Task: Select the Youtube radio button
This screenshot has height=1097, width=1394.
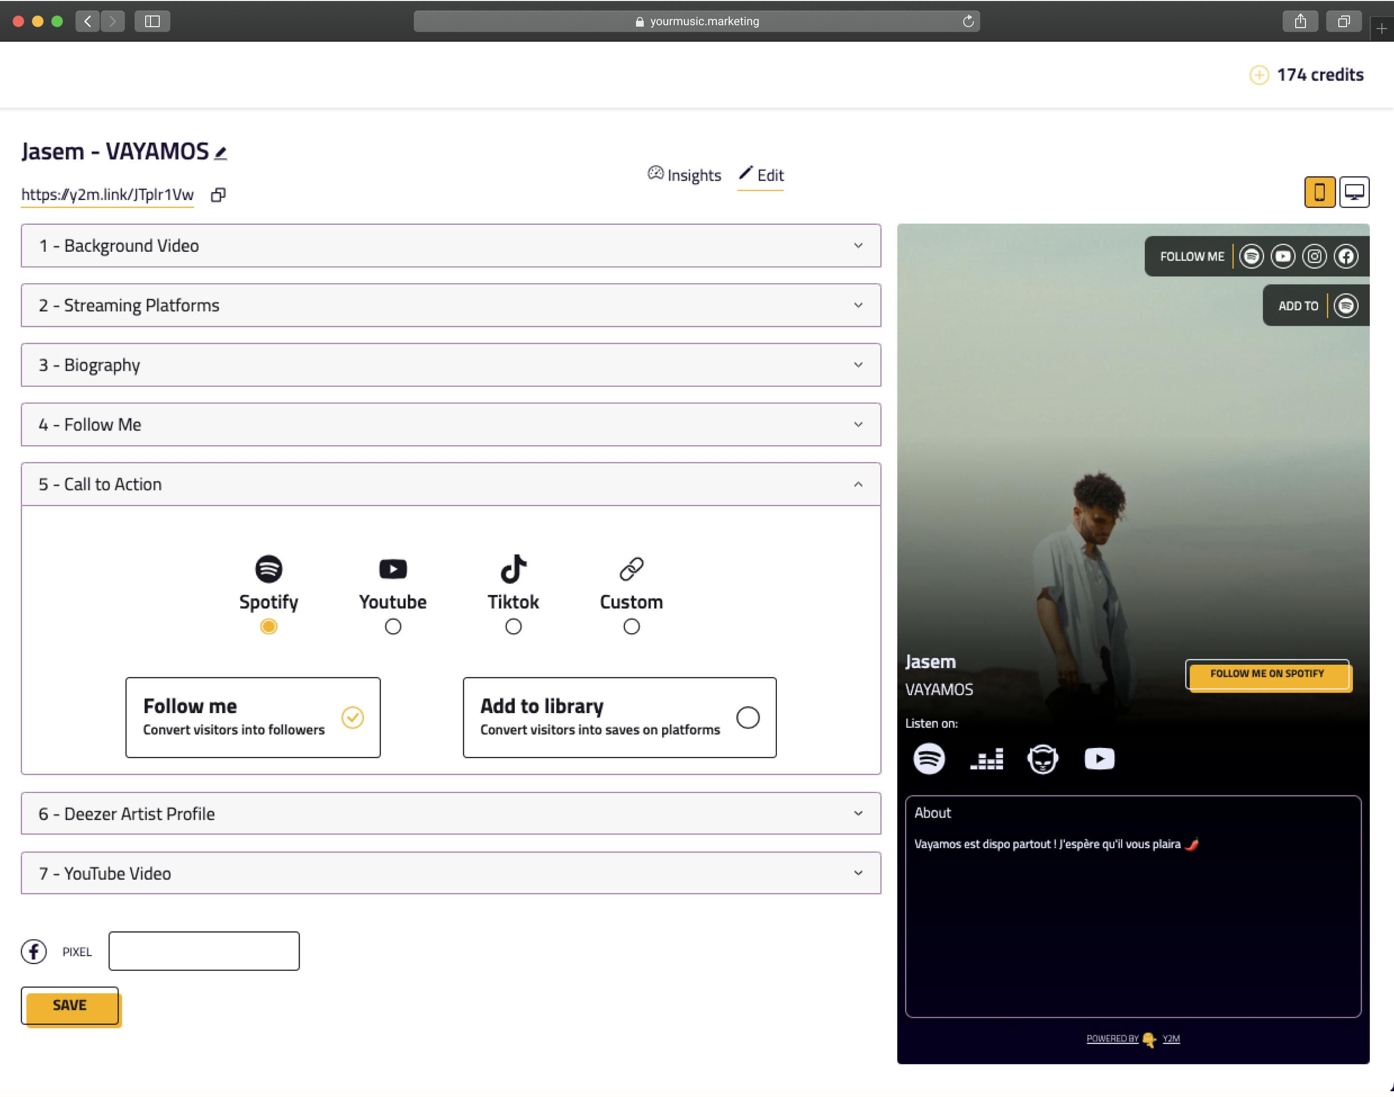Action: (393, 626)
